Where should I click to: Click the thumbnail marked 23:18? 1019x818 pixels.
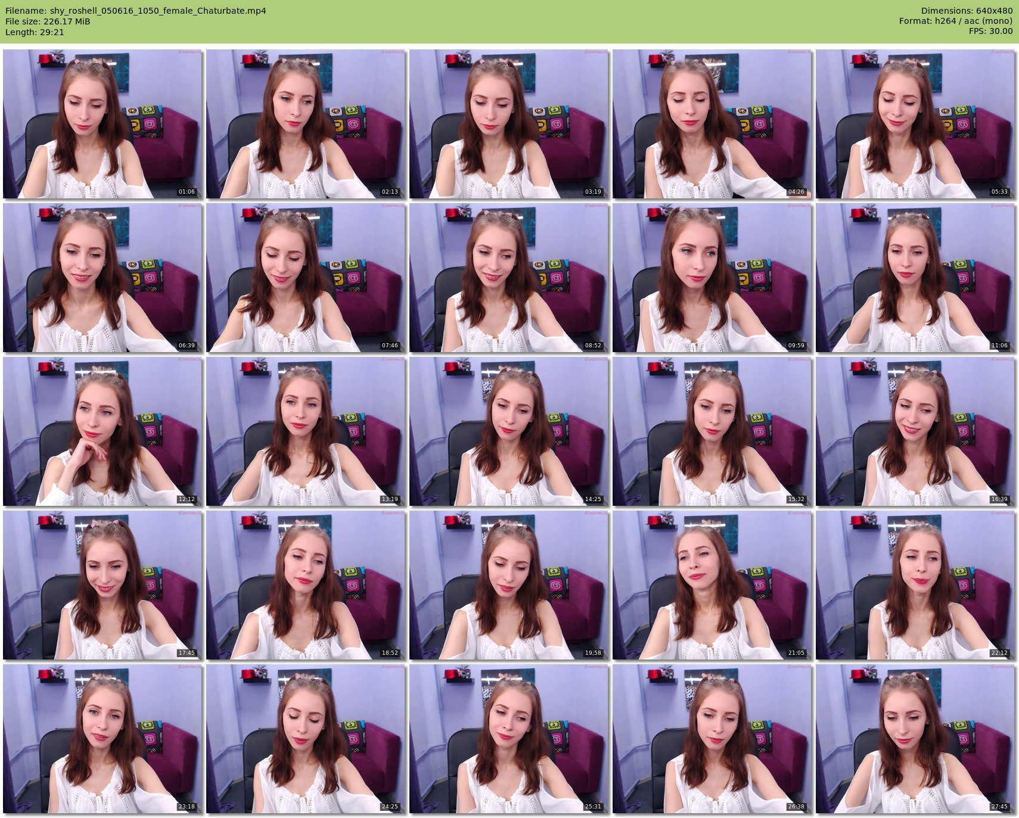(102, 739)
